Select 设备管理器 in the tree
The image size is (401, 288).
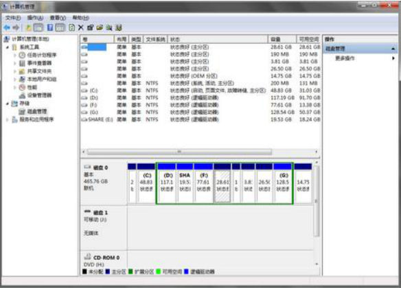pos(39,95)
